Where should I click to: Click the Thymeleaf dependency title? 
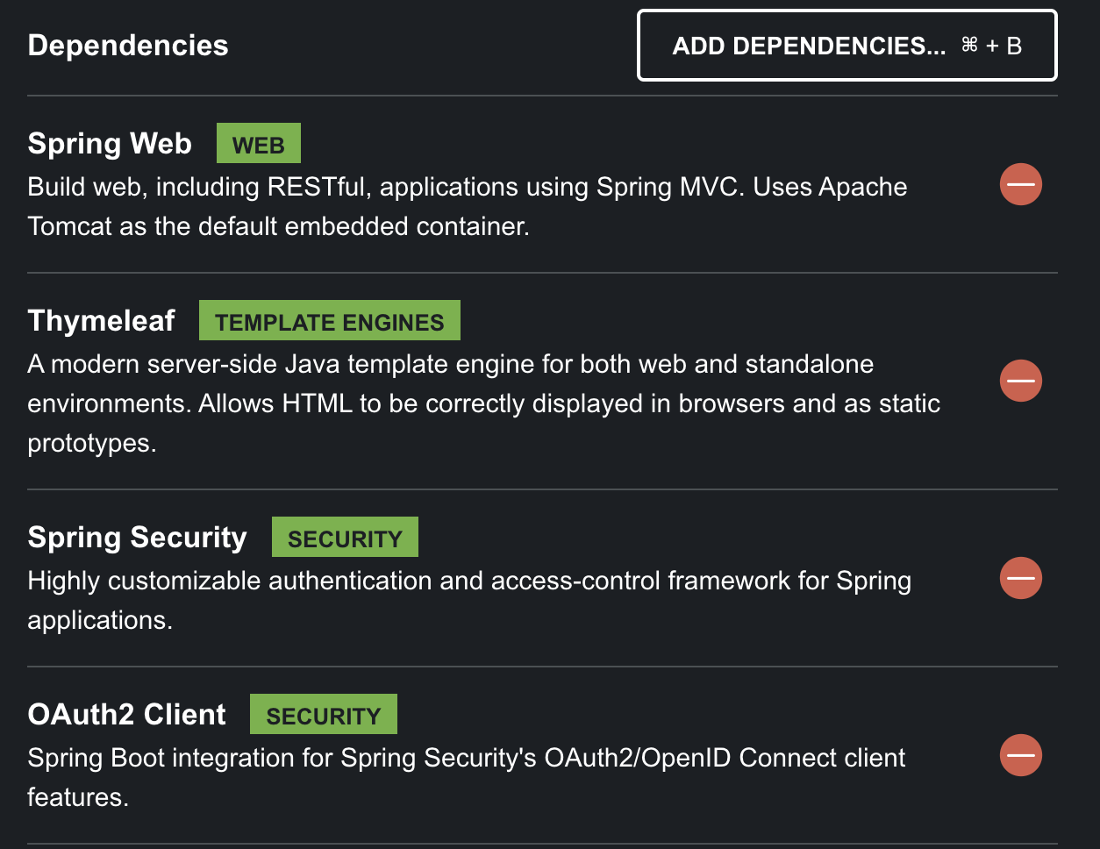tap(101, 320)
